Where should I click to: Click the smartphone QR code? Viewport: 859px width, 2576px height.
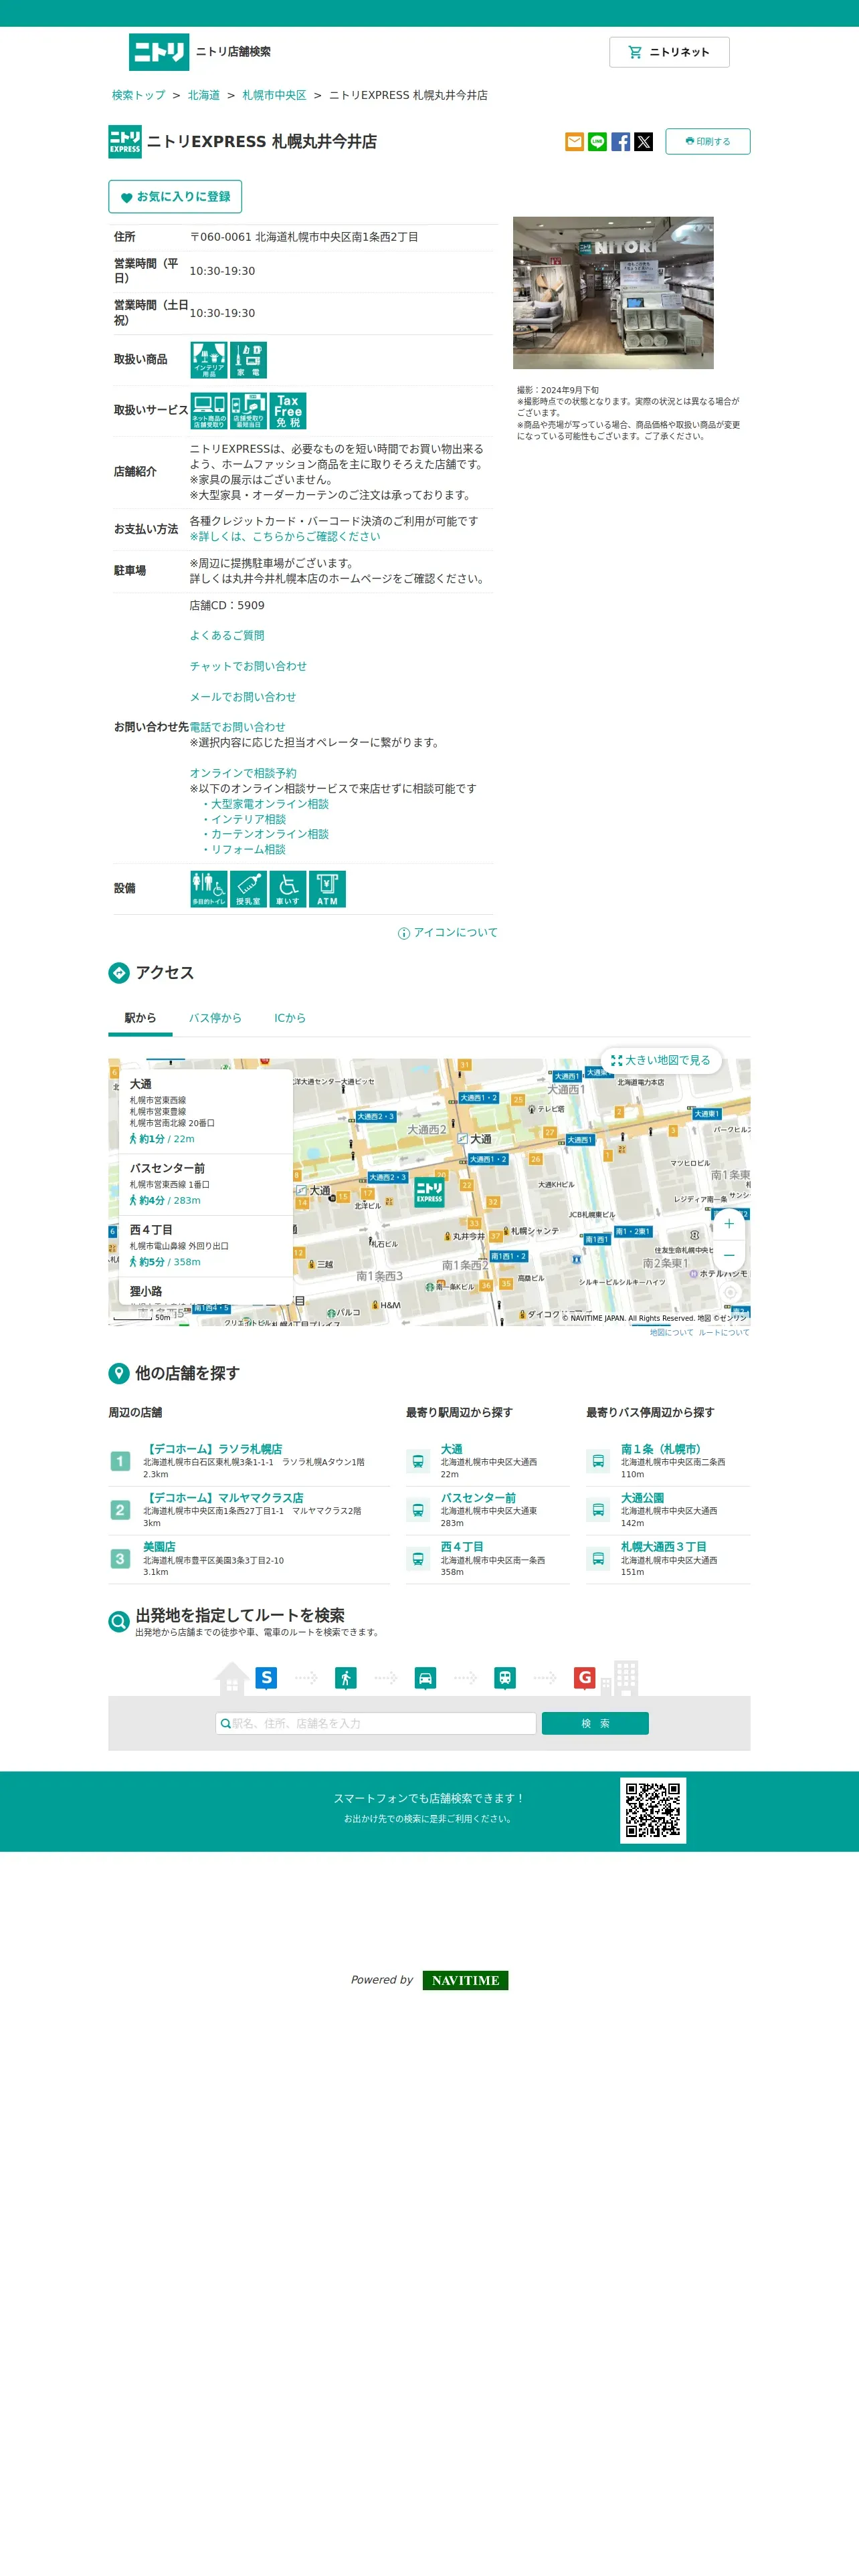click(x=653, y=1811)
